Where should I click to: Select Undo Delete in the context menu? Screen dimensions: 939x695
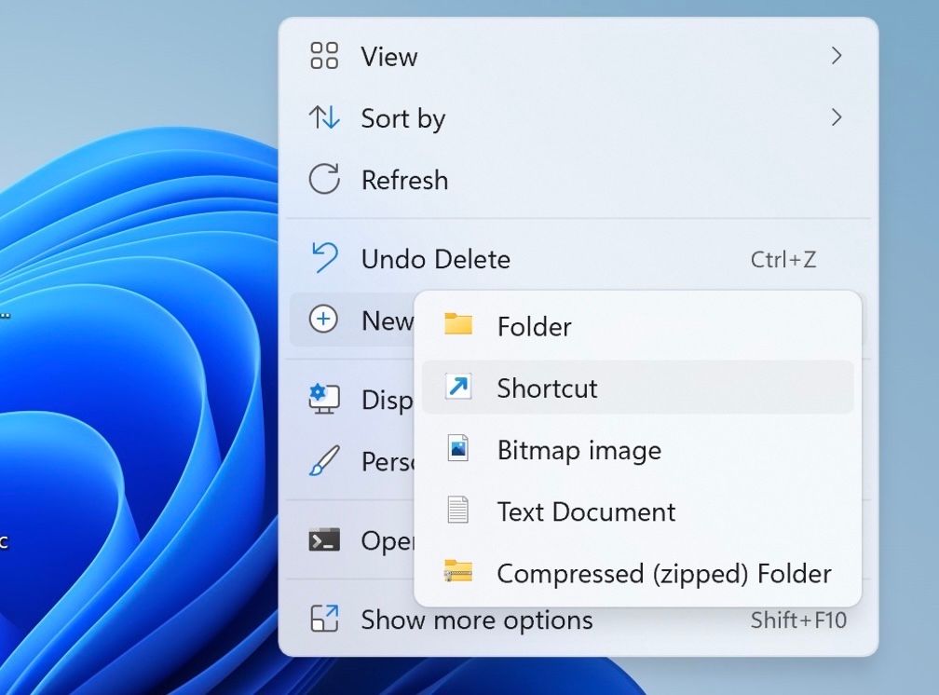578,259
